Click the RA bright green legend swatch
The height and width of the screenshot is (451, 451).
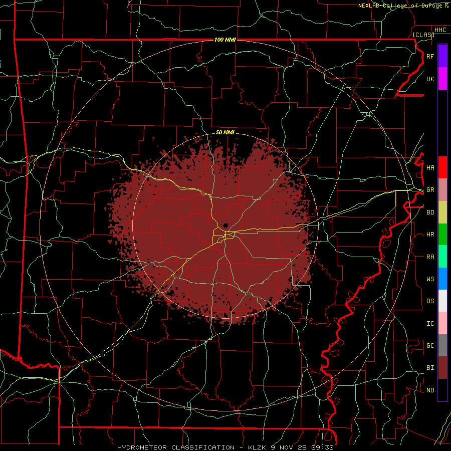tap(442, 257)
